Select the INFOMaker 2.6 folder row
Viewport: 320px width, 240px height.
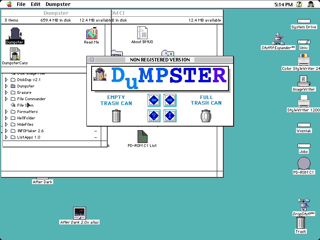27,131
